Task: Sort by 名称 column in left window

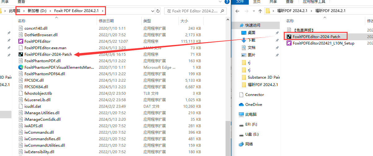Action: 22,21
